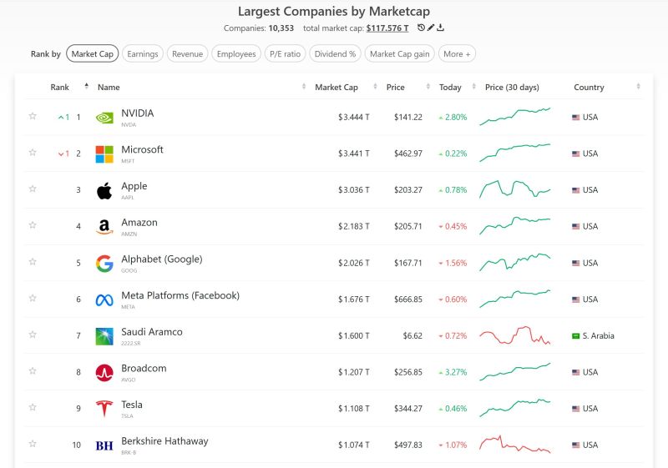
Task: Sort by the Market Cap column header
Action: [337, 88]
